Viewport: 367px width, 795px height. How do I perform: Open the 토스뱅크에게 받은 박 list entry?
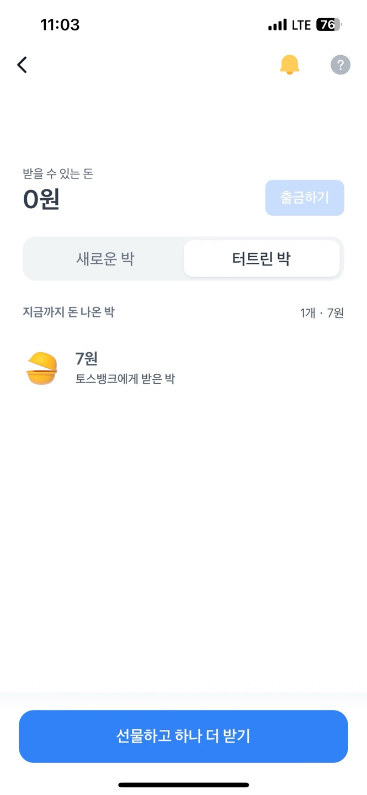click(126, 380)
